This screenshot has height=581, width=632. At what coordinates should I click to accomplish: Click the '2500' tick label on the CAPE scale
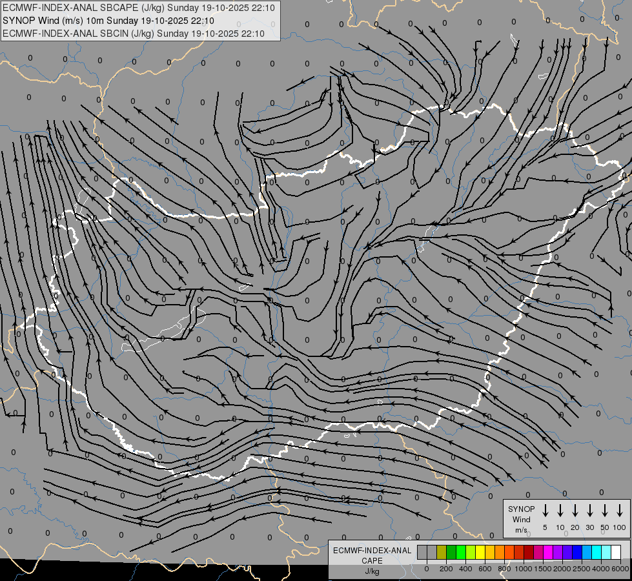[581, 569]
